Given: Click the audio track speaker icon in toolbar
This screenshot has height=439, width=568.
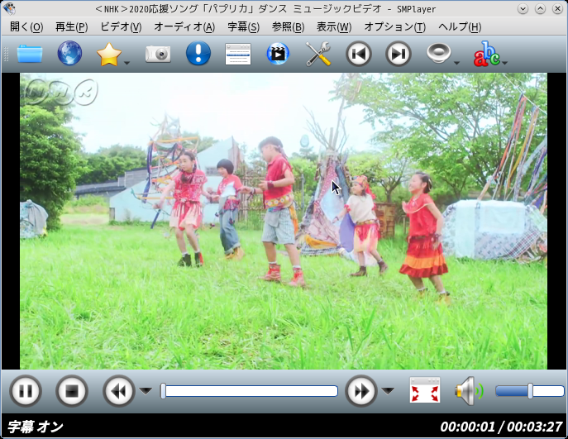Looking at the screenshot, I should (438, 53).
